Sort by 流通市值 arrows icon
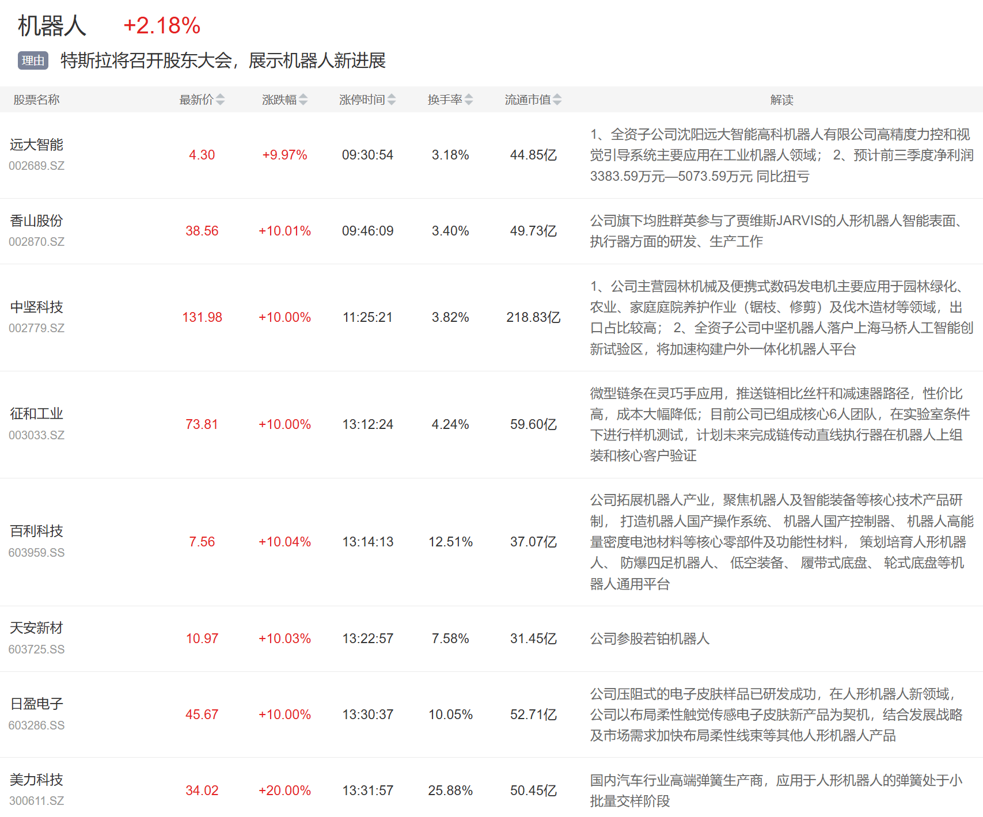 click(557, 100)
